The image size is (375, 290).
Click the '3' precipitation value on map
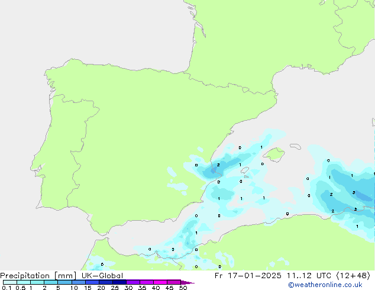pyautogui.click(x=354, y=192)
